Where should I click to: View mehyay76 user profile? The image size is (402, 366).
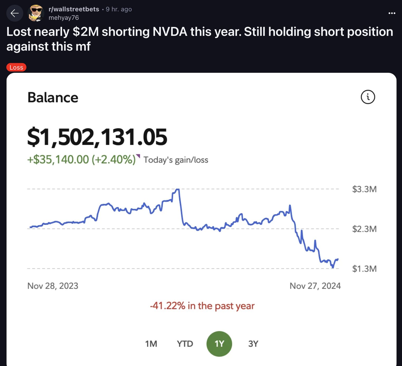pyautogui.click(x=64, y=18)
